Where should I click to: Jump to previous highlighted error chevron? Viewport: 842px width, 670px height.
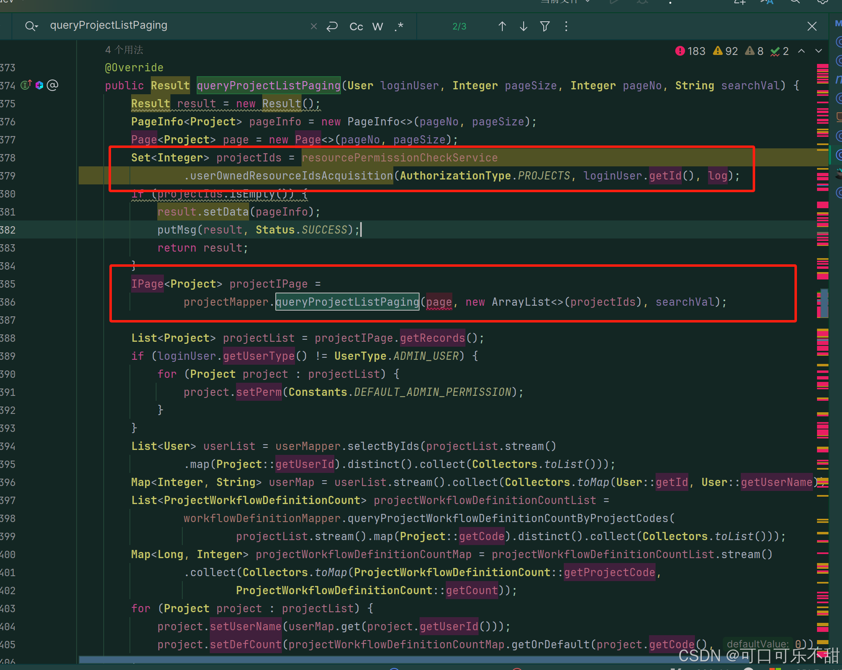(x=801, y=51)
